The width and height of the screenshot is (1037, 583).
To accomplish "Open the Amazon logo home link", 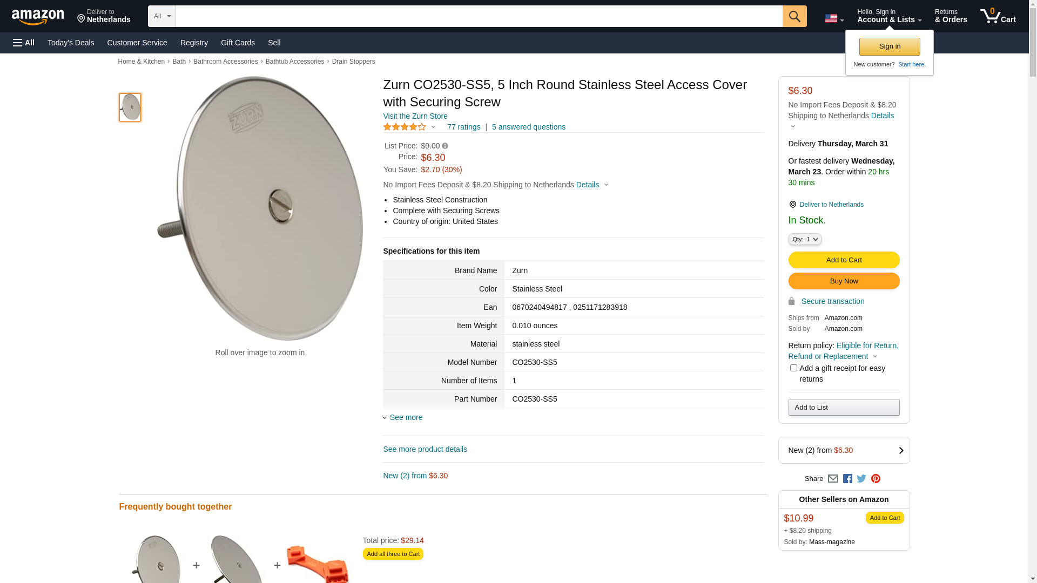I will (x=38, y=17).
